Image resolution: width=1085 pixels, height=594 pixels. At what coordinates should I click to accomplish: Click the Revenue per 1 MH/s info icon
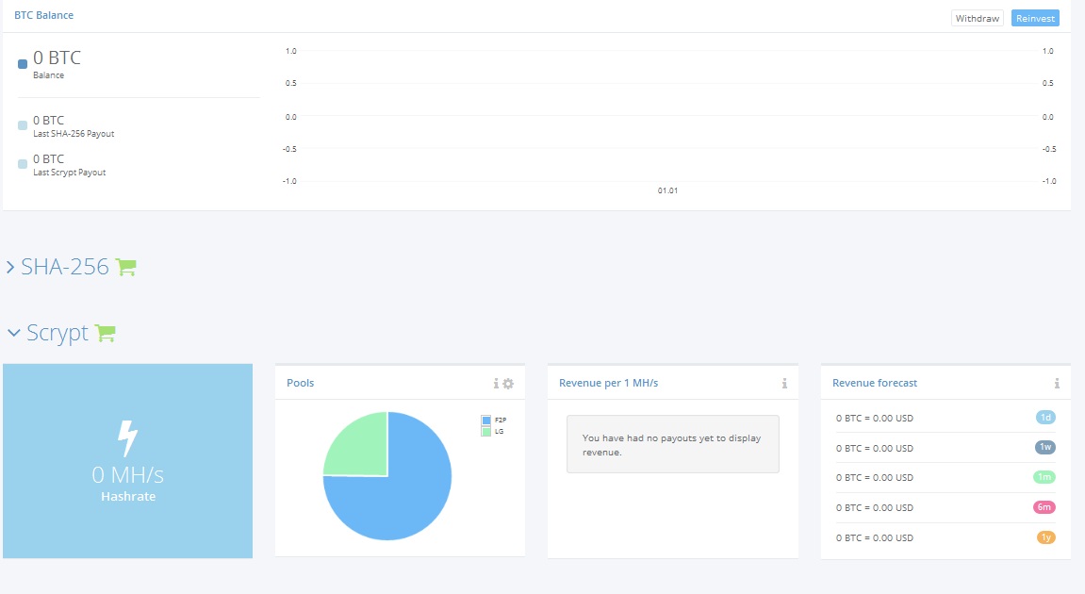(784, 384)
